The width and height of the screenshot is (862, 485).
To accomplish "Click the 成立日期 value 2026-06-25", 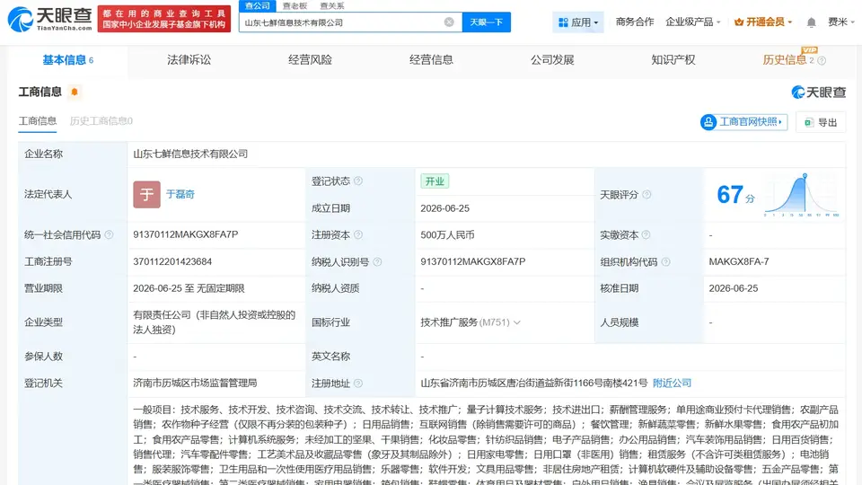I will (444, 208).
